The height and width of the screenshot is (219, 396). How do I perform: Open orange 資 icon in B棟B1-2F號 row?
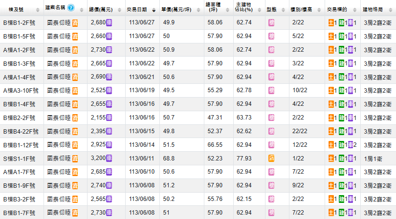point(75,23)
